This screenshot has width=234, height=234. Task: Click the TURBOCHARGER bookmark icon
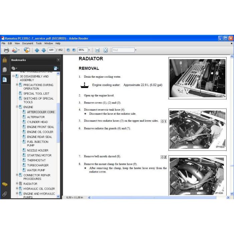tap(24, 165)
